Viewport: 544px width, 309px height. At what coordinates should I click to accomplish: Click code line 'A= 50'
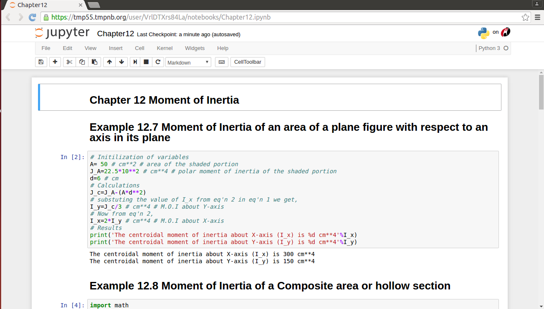tap(164, 164)
